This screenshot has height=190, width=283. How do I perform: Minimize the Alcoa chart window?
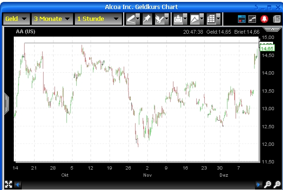point(263,8)
